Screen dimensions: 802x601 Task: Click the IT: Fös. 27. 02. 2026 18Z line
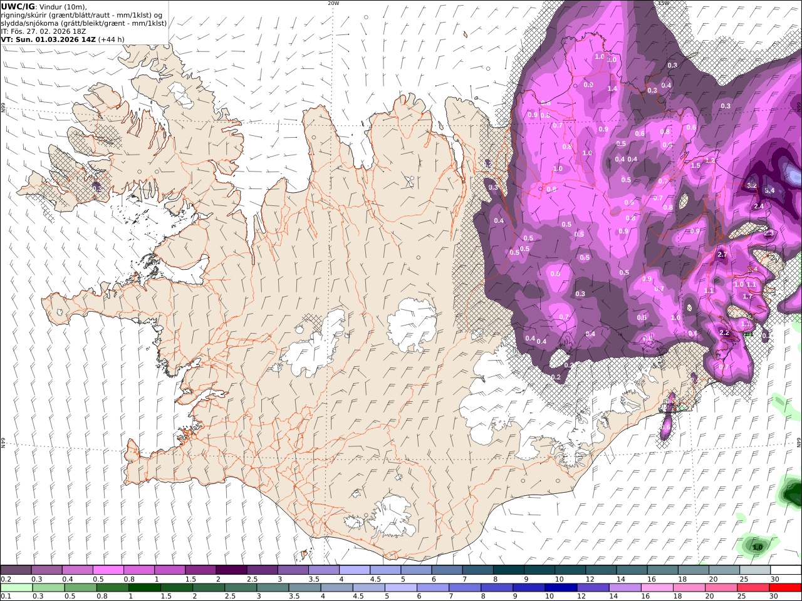(43, 31)
